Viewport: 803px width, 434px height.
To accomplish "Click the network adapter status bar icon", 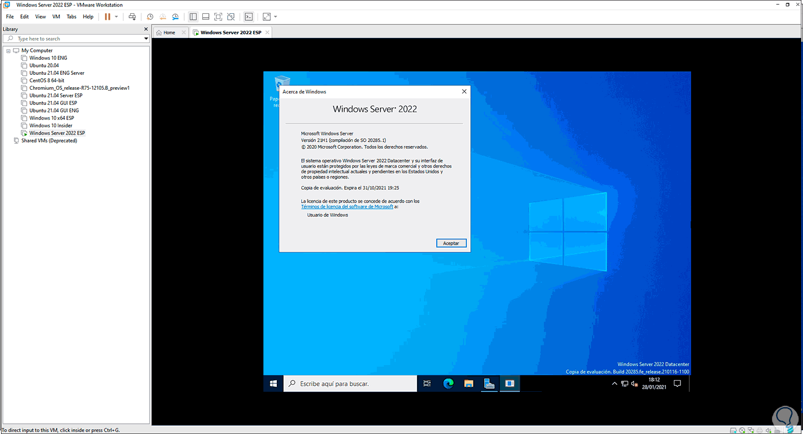I will pyautogui.click(x=752, y=430).
